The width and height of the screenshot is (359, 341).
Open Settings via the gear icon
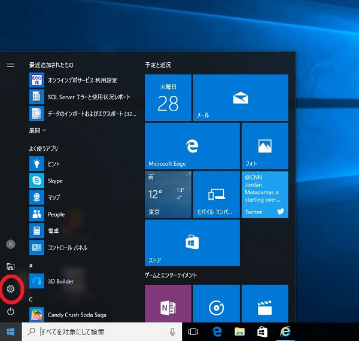[10, 289]
